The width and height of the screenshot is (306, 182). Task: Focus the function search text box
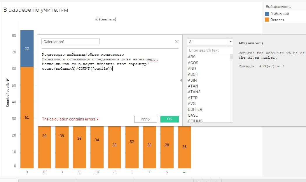coord(210,50)
